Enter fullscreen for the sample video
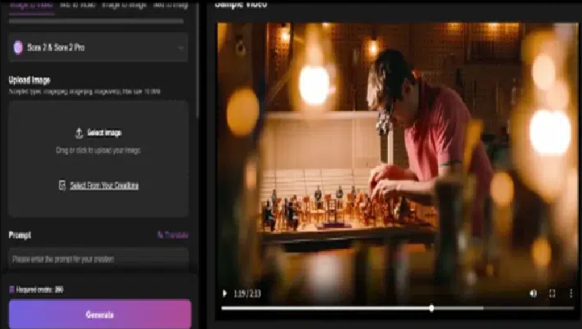The width and height of the screenshot is (582, 329). point(552,293)
